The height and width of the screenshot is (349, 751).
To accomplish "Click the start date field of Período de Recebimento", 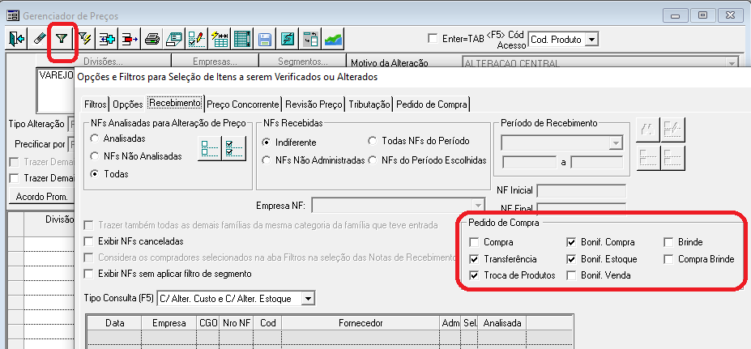I will pos(529,162).
